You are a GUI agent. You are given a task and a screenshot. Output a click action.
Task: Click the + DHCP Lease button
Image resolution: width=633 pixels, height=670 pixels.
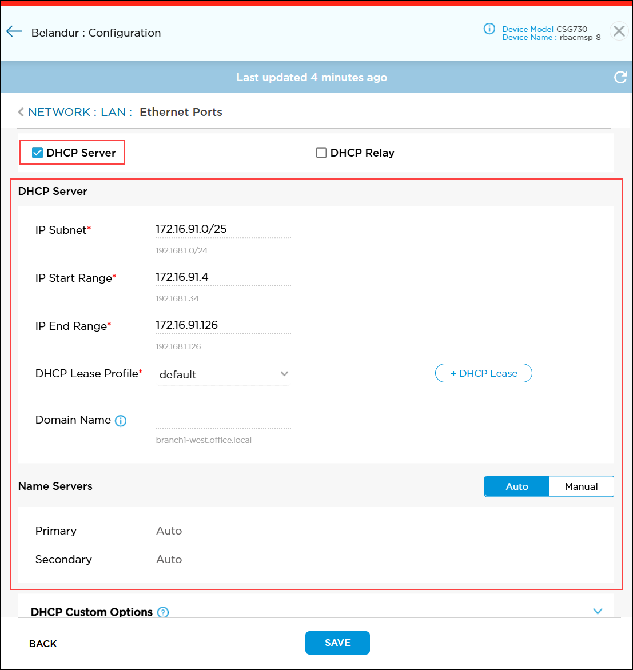click(x=483, y=373)
